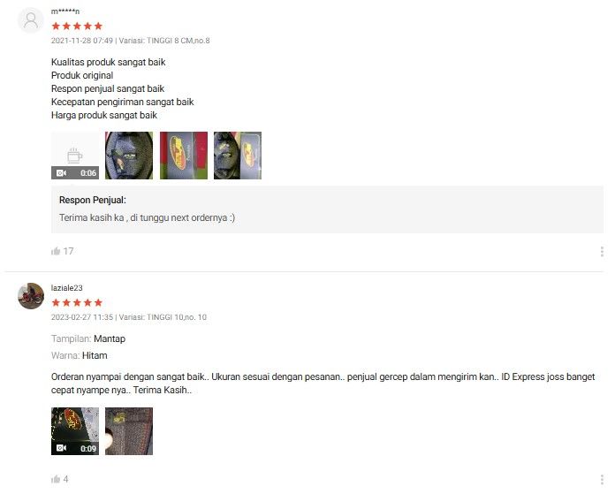
Task: Open three-dot menu for m*****n review
Action: coord(602,252)
